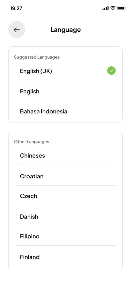The height and width of the screenshot is (285, 131).
Task: Select Croatian language option
Action: coord(66,175)
